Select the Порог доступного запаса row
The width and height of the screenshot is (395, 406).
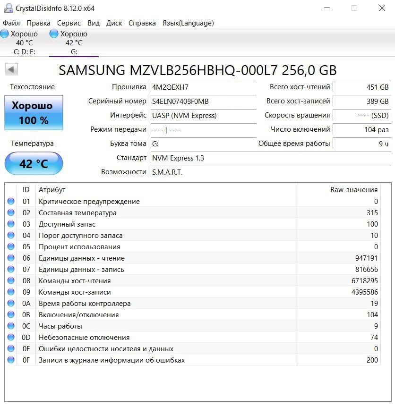click(x=193, y=235)
